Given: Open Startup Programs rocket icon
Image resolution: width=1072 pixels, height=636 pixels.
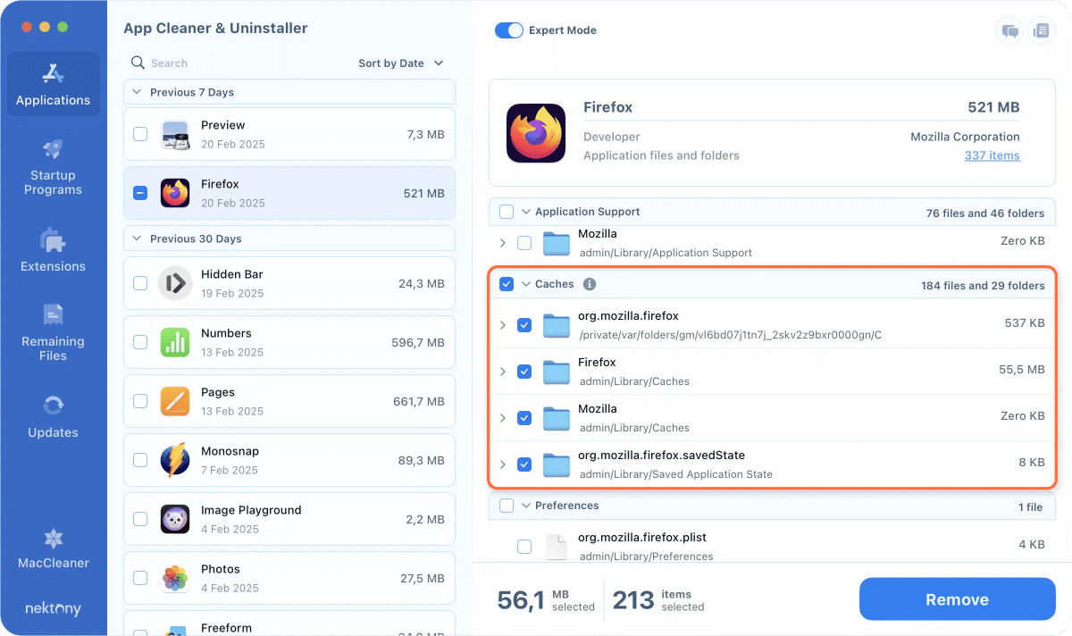Looking at the screenshot, I should click(x=53, y=148).
